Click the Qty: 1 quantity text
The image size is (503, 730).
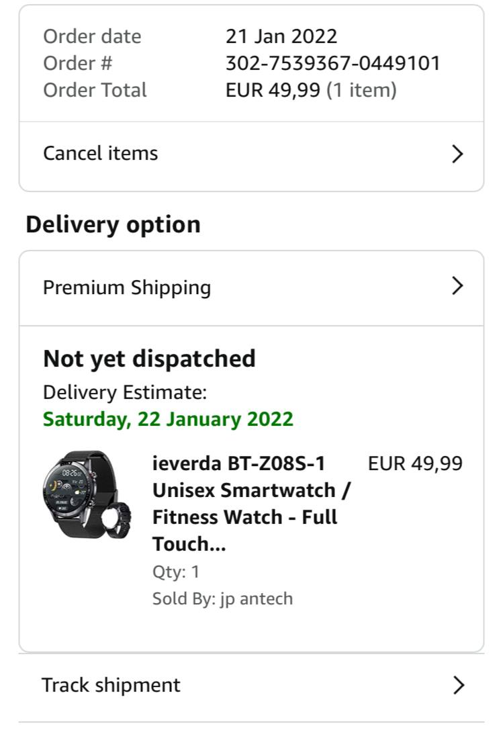pos(176,572)
